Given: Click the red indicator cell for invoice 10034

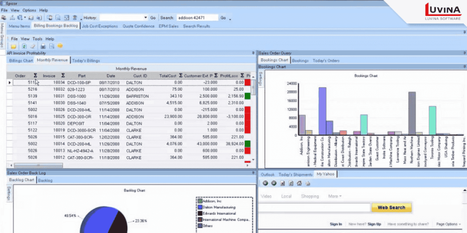Looking at the screenshot, I should (247, 82).
